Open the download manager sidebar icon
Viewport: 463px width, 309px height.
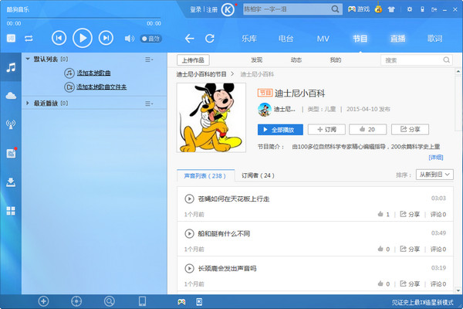coord(11,182)
